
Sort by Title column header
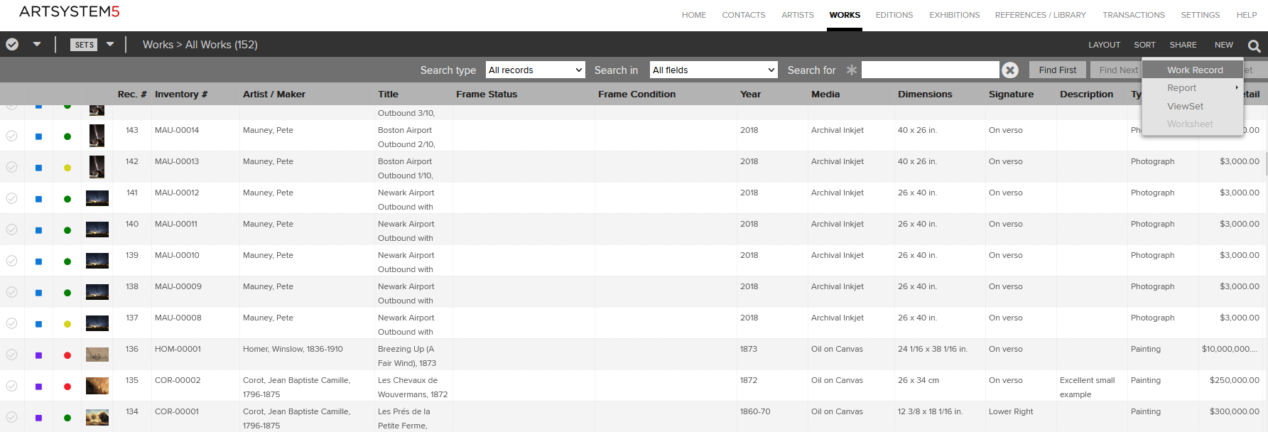click(389, 94)
